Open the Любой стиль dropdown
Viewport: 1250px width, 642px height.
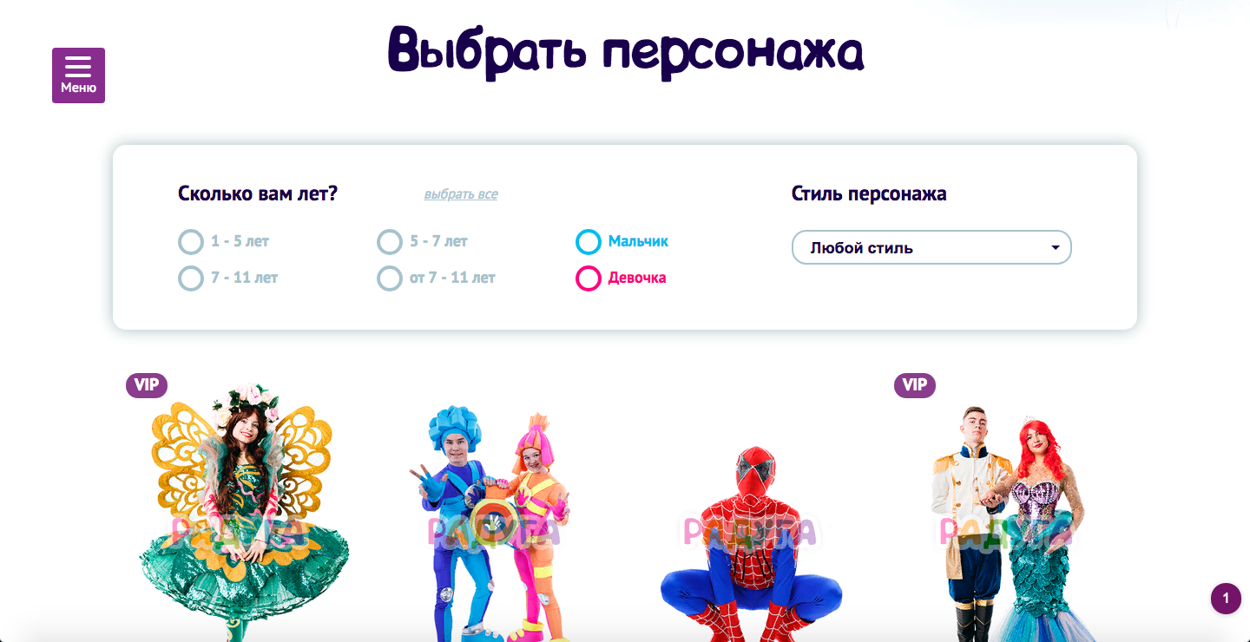tap(931, 247)
